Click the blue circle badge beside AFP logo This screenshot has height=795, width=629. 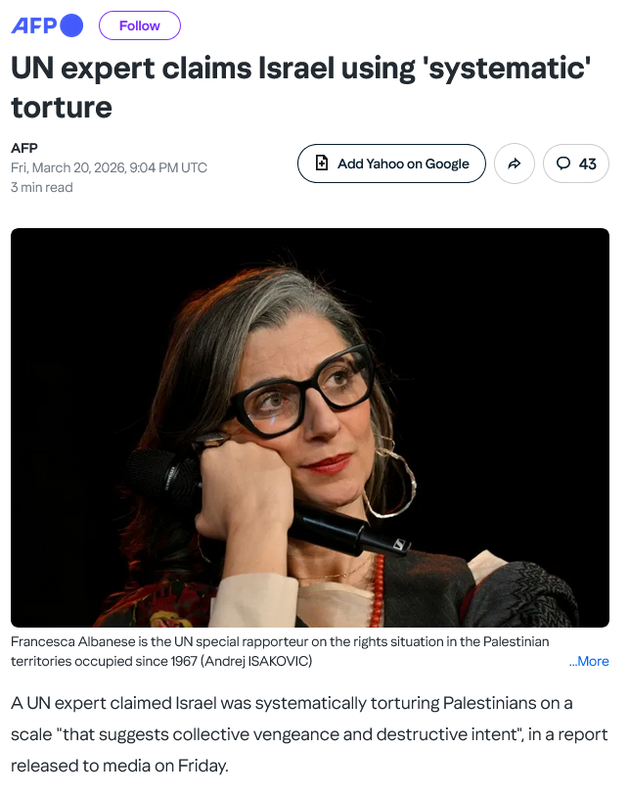pyautogui.click(x=72, y=25)
